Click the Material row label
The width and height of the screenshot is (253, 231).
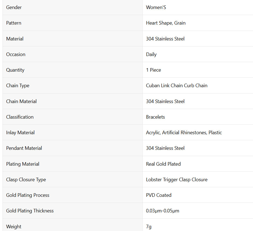(15, 39)
